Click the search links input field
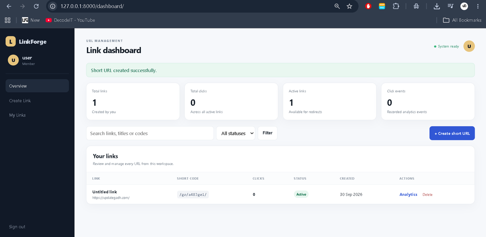The image size is (486, 237). point(150,133)
